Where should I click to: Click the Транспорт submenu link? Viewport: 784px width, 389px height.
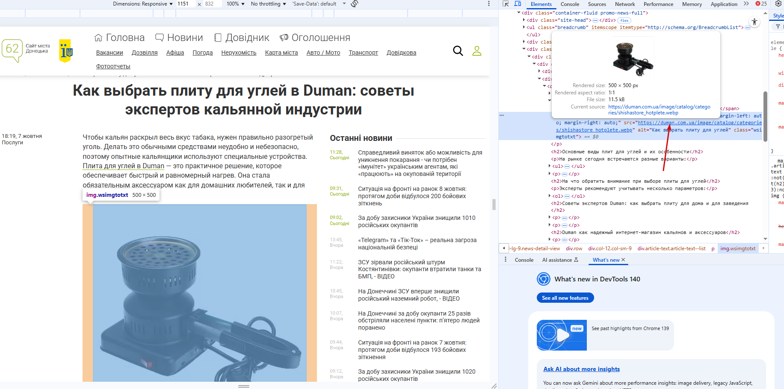coord(363,53)
